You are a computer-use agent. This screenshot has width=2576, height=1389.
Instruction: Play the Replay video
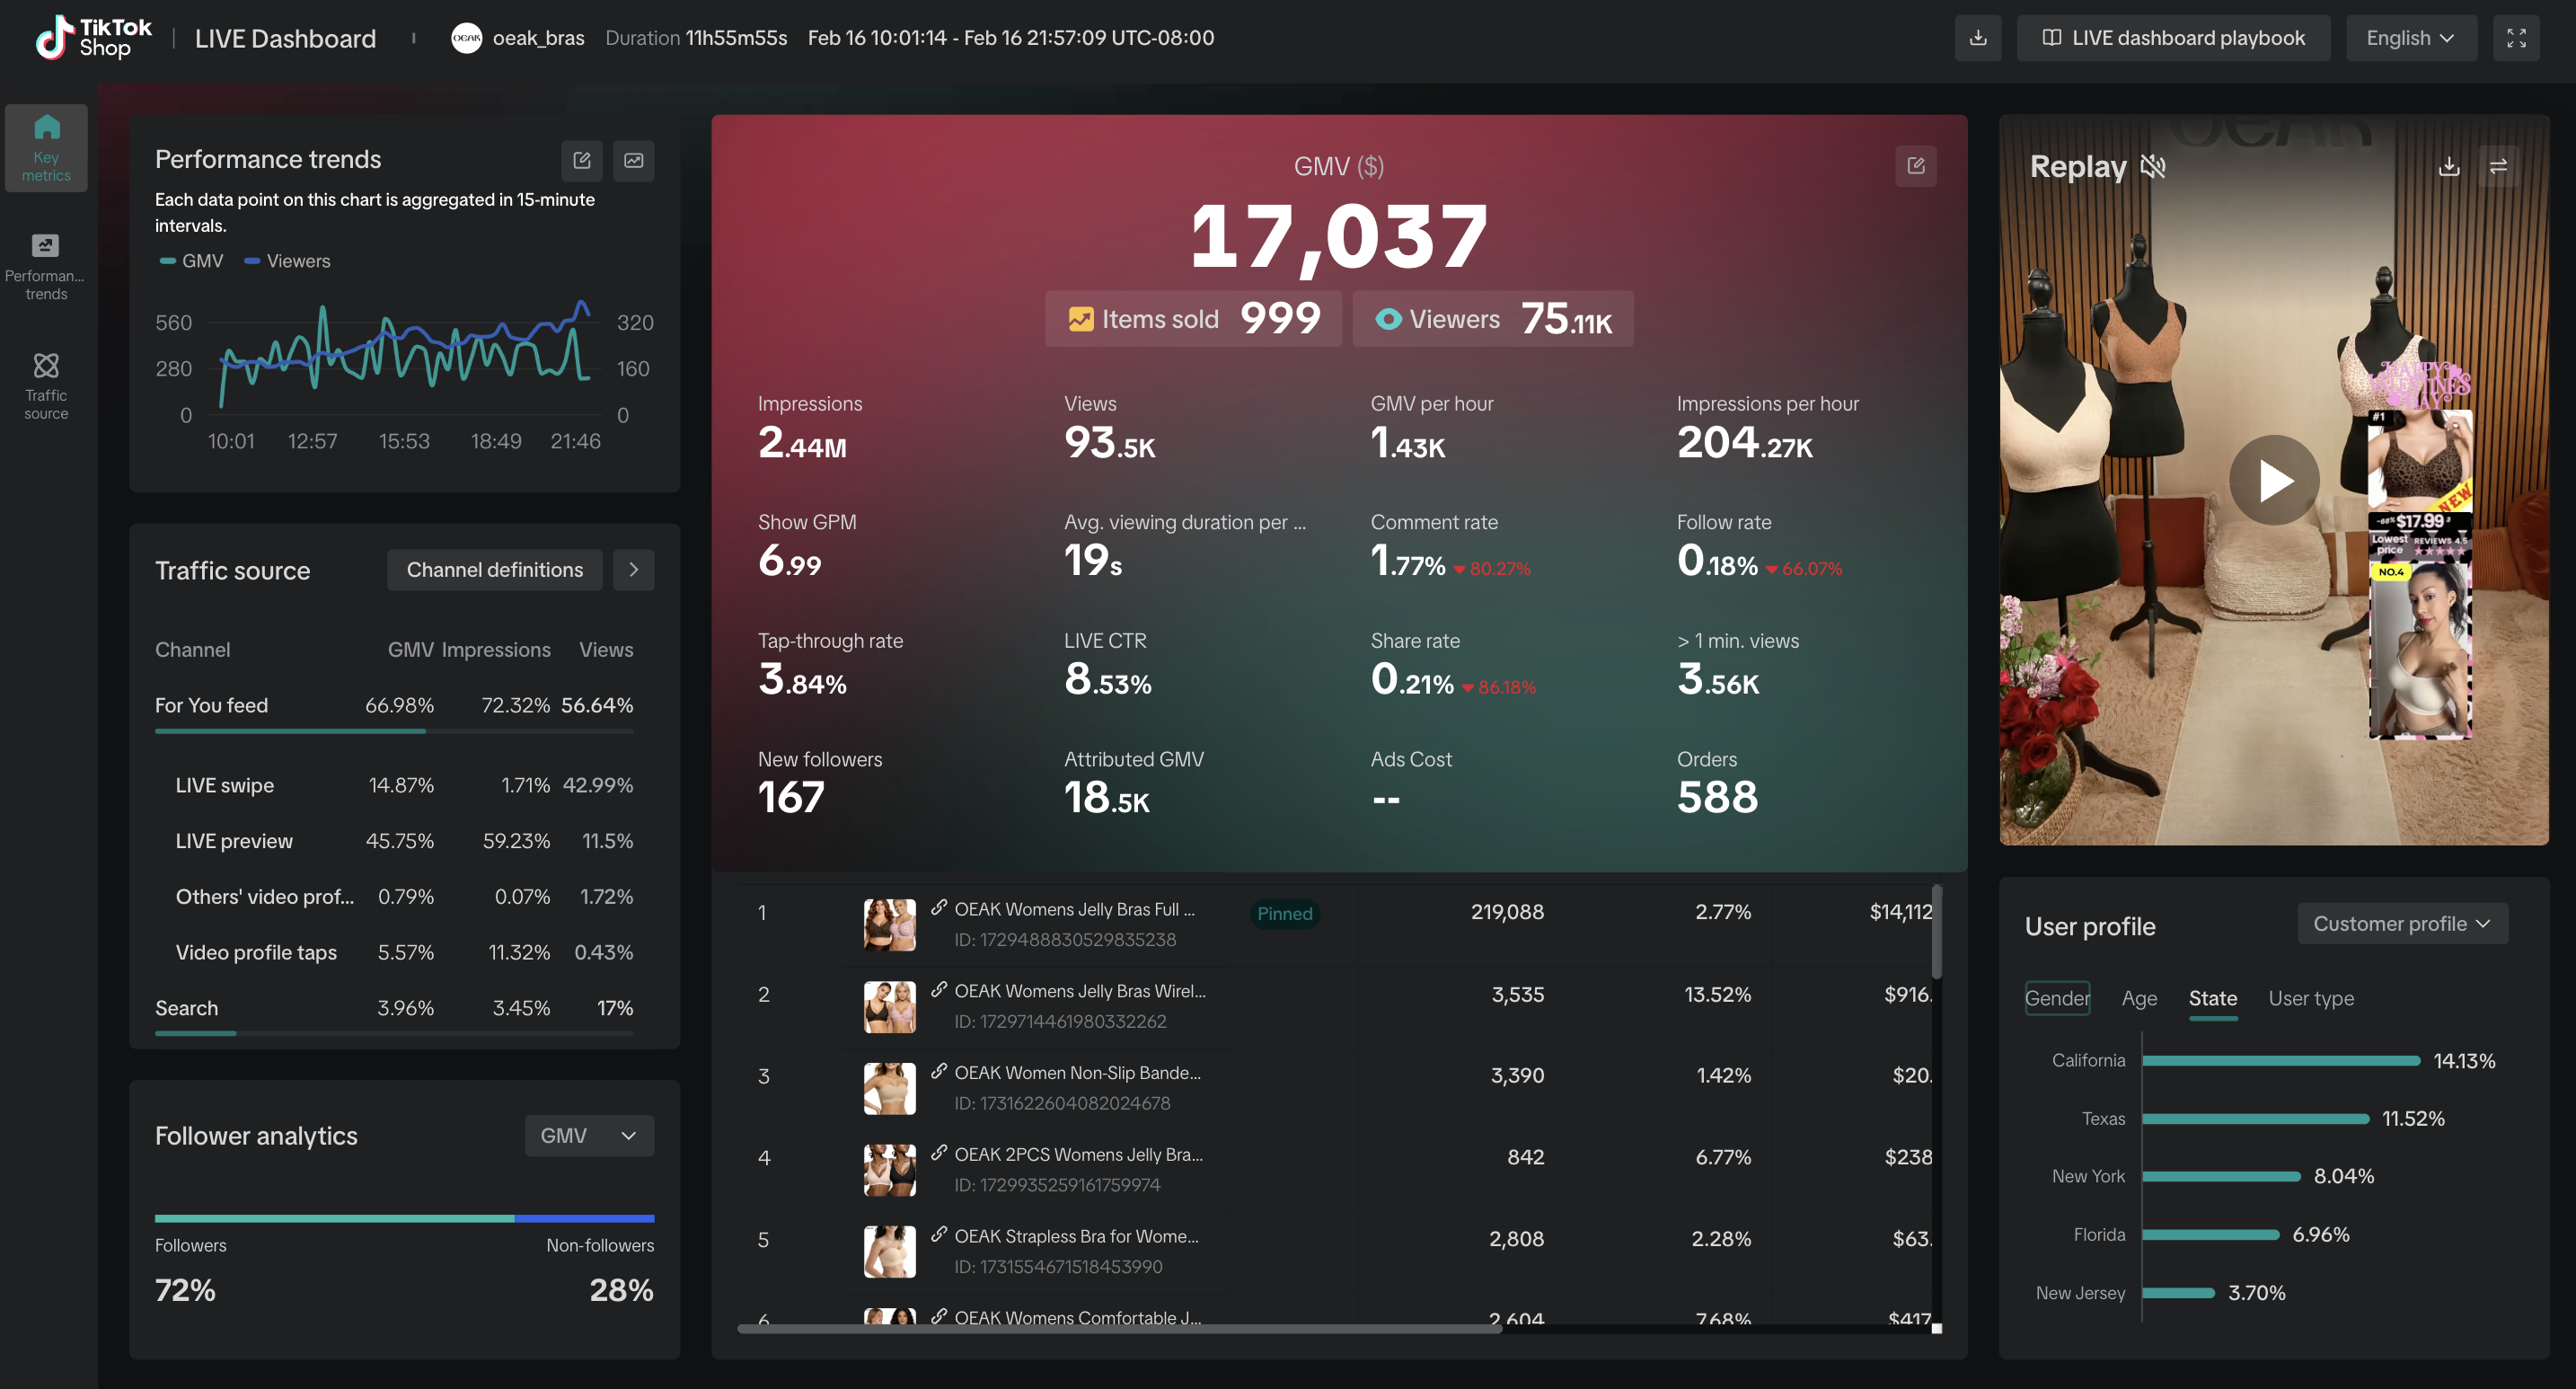coord(2274,480)
